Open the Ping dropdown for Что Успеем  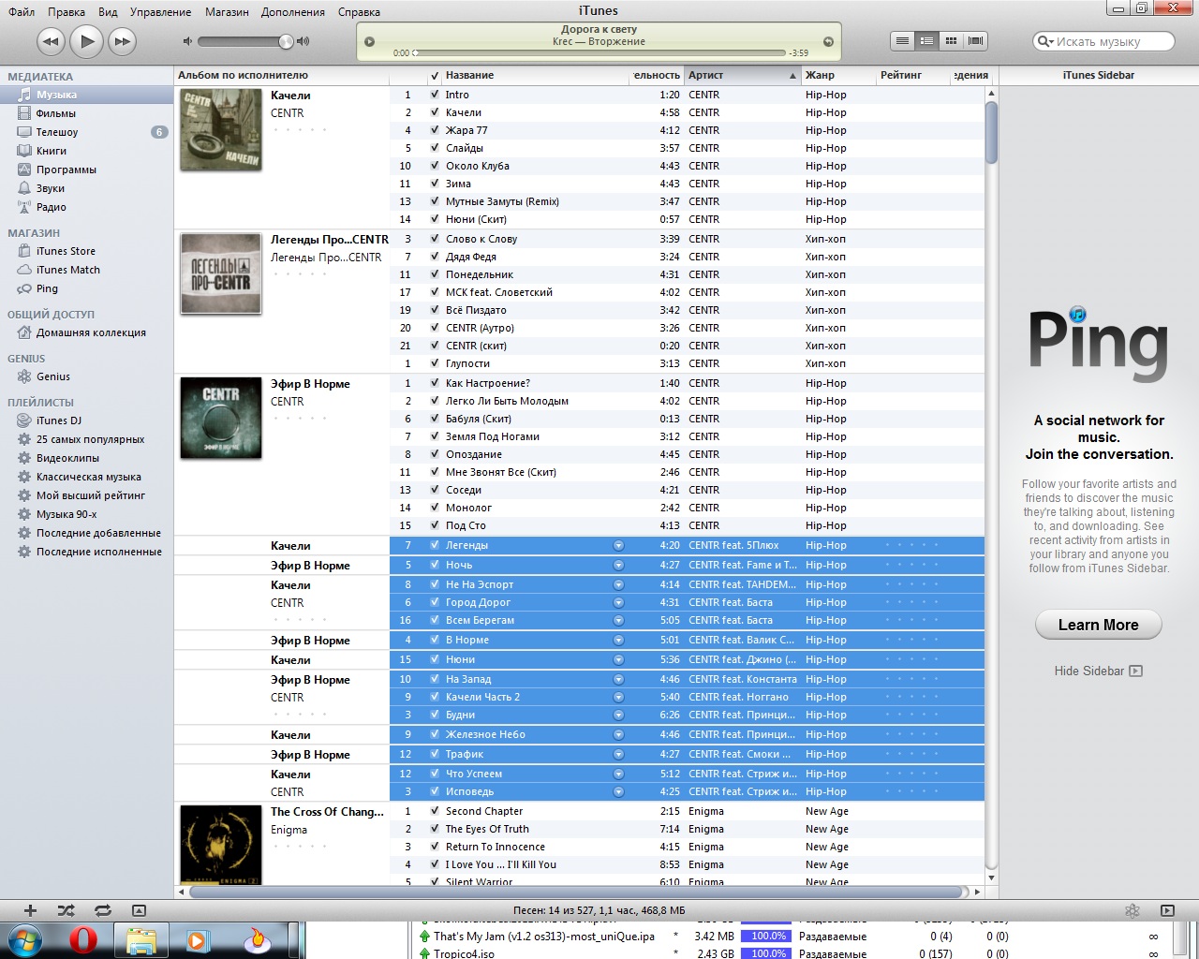pos(618,774)
